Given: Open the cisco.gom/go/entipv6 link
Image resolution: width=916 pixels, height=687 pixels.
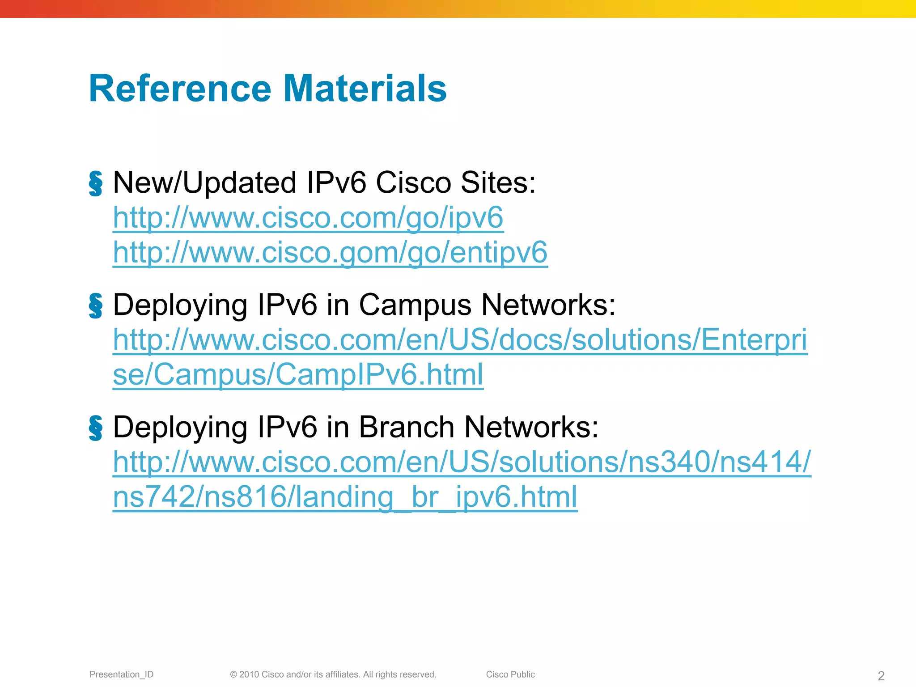Looking at the screenshot, I should tap(330, 252).
